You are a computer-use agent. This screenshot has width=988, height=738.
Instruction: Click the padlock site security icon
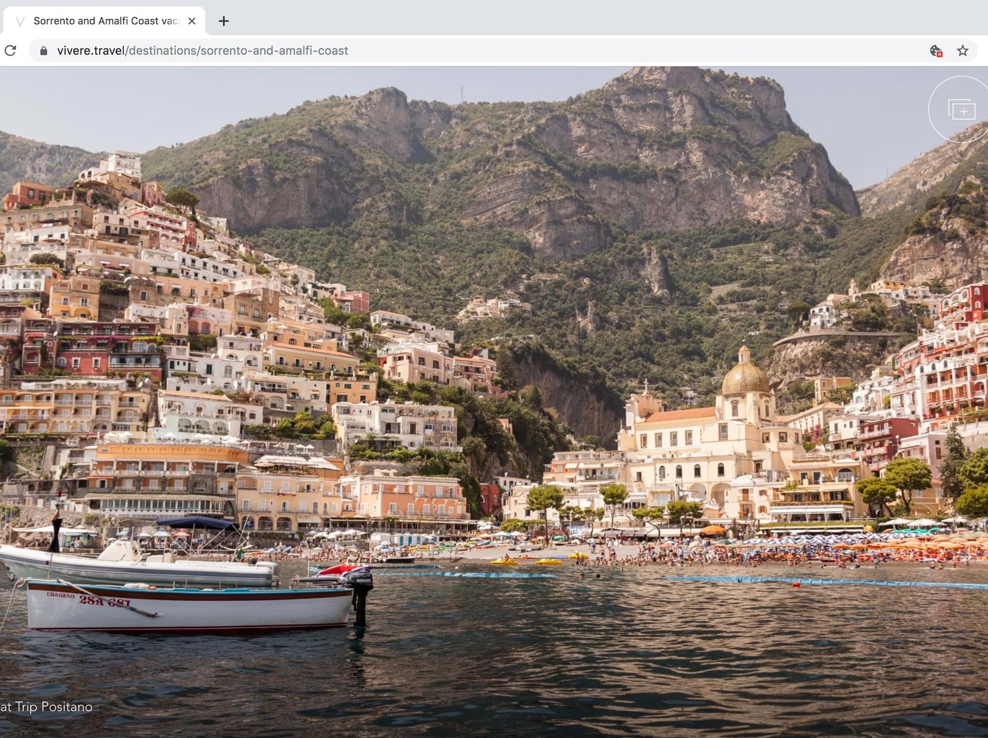[44, 50]
